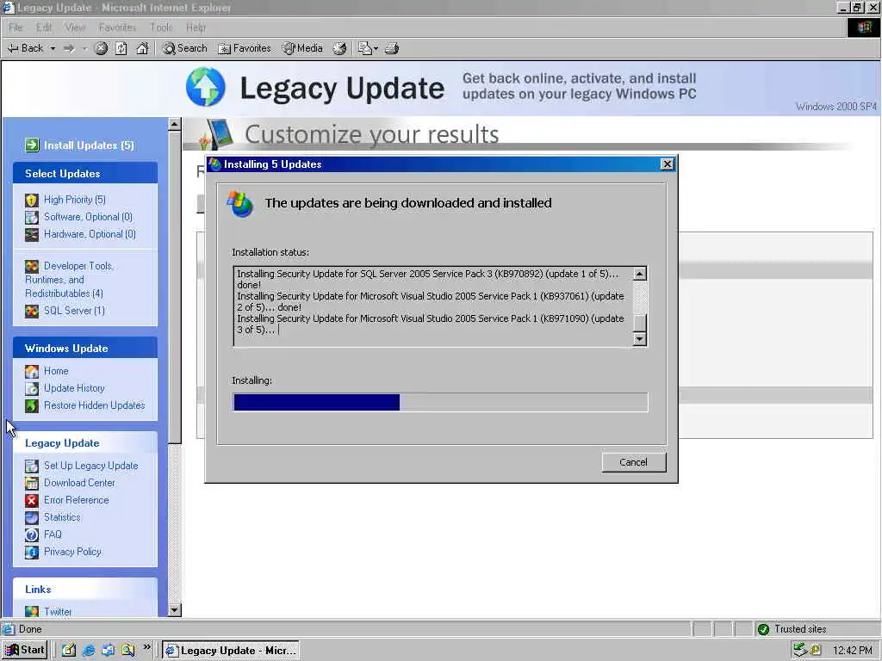Click the High Priority shield icon

pyautogui.click(x=32, y=200)
